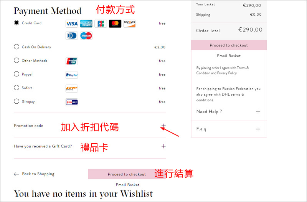Click the Discover card icon
The height and width of the screenshot is (202, 307).
(x=130, y=24)
